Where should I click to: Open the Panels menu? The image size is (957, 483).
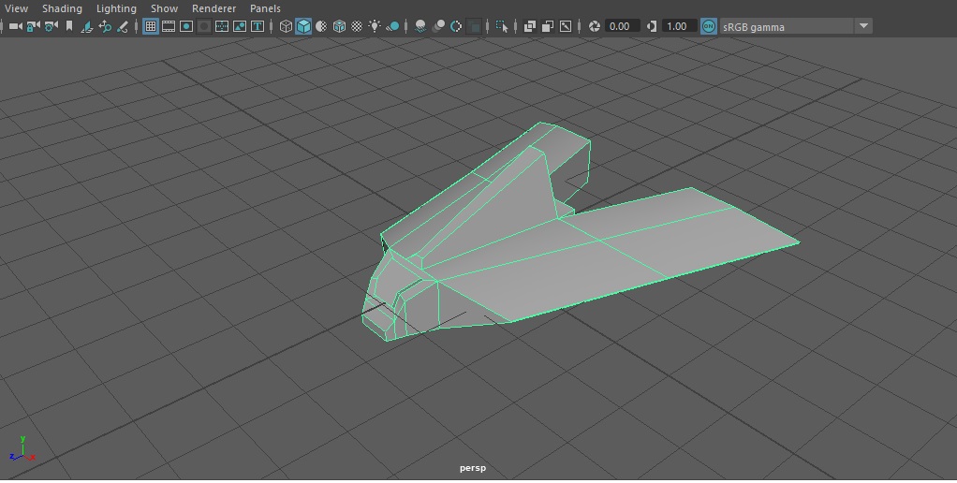(266, 8)
